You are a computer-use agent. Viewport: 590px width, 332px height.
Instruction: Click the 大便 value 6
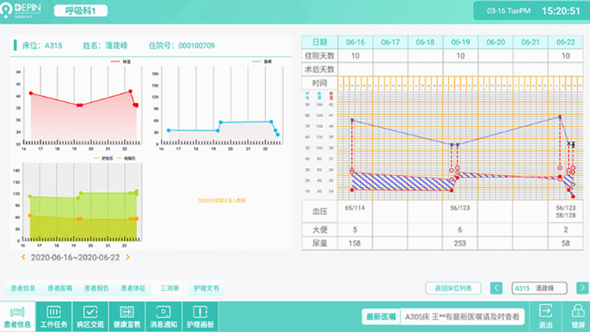(x=461, y=230)
